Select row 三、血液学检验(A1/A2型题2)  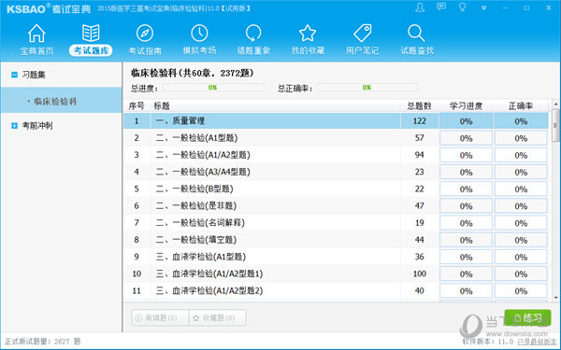point(336,290)
